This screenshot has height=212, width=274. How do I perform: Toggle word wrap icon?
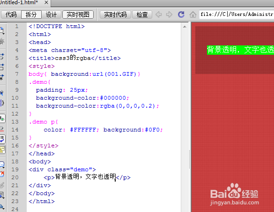[x=2, y=139]
